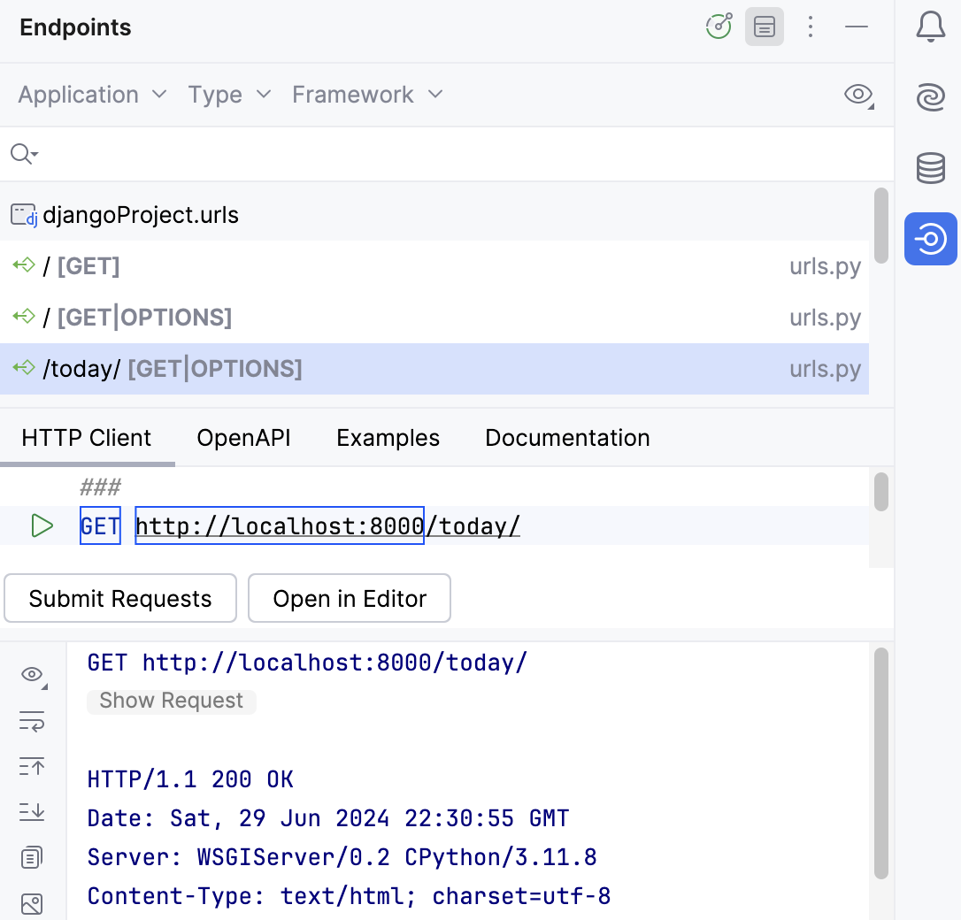
Task: Expand the Application filter dropdown
Action: [x=91, y=95]
